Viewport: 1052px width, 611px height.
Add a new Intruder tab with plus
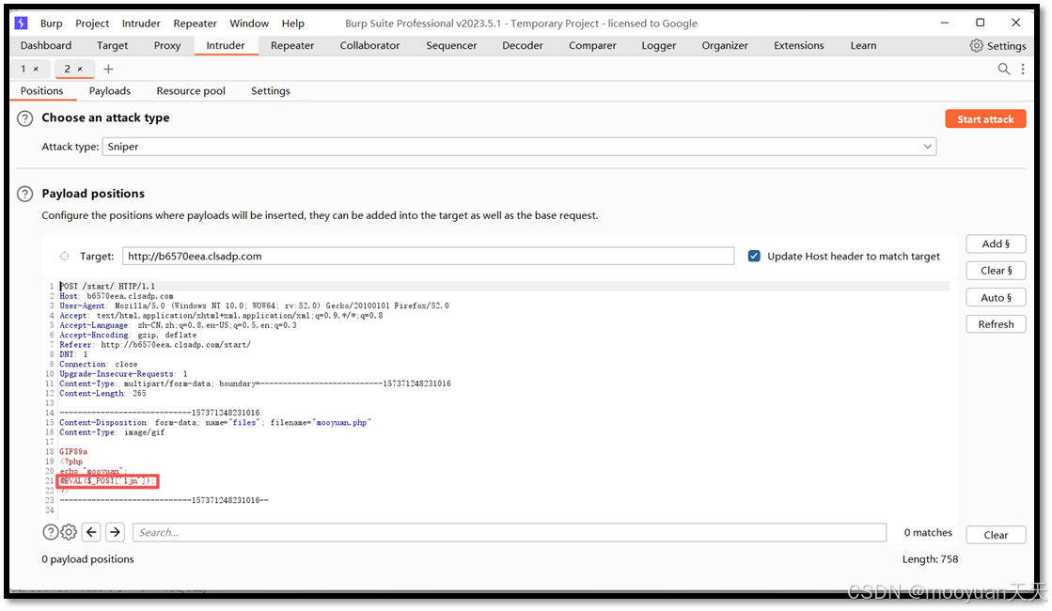coord(108,69)
